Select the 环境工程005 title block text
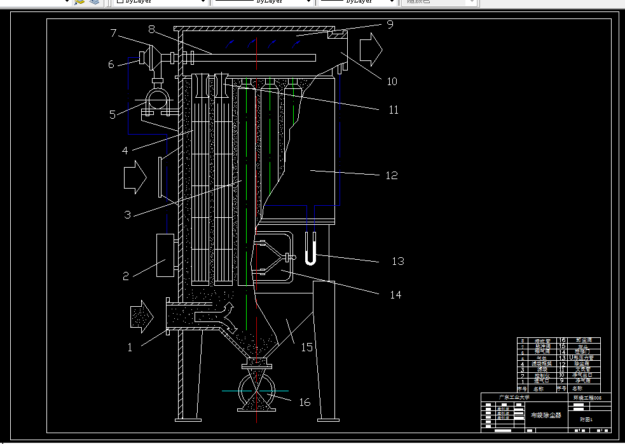 point(587,398)
